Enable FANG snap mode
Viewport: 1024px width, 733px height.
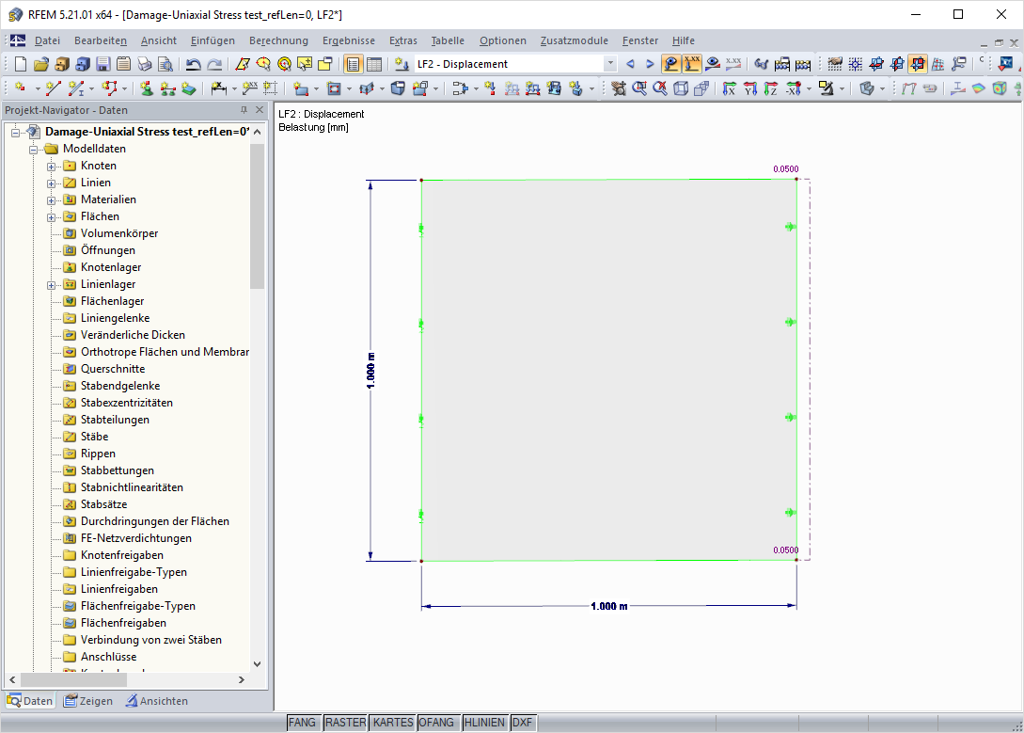303,722
